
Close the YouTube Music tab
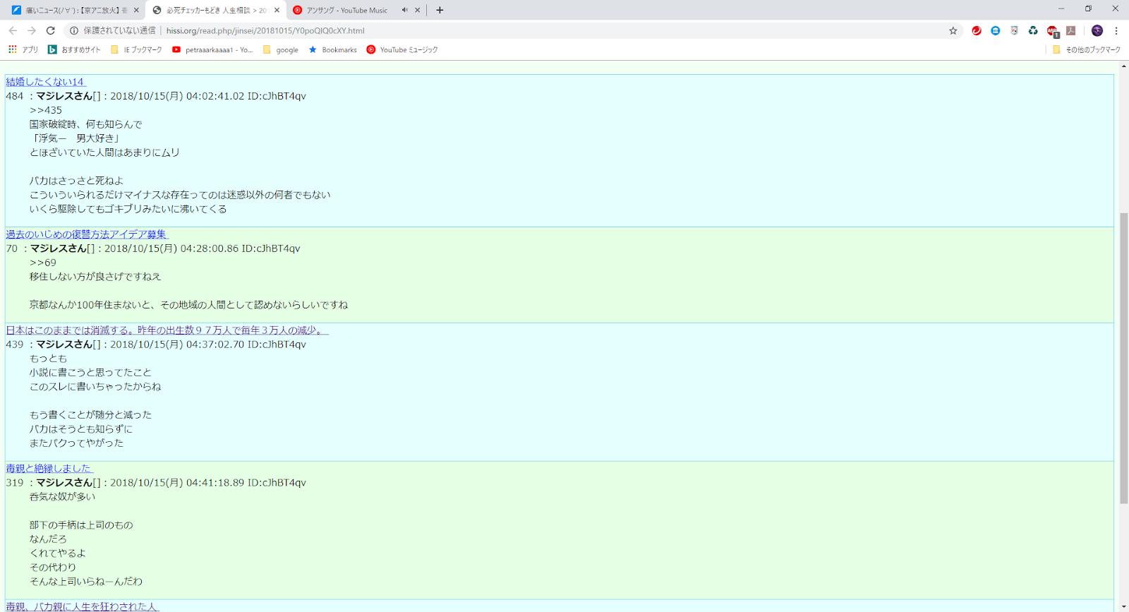tap(418, 10)
